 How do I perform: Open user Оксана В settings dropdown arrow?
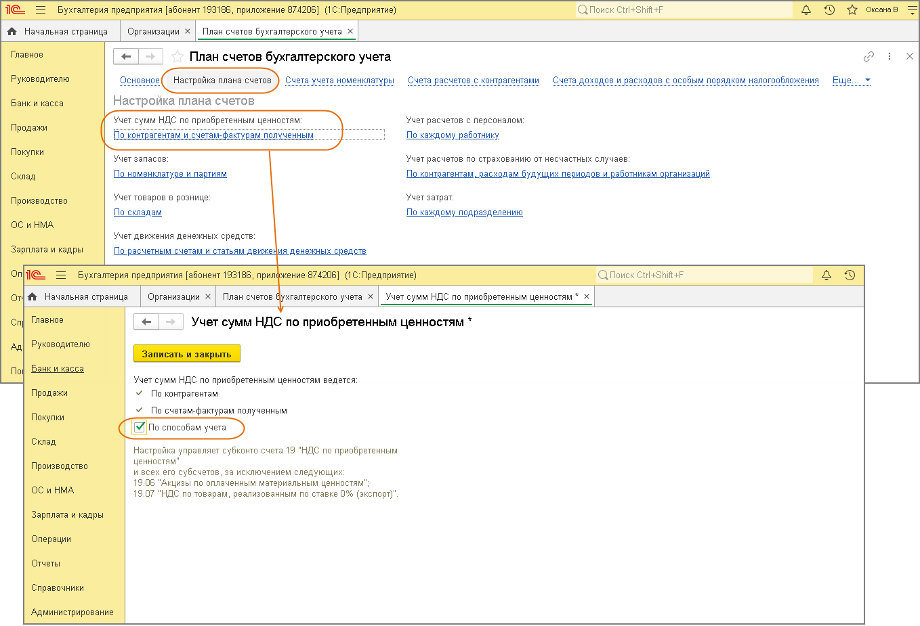coord(911,10)
